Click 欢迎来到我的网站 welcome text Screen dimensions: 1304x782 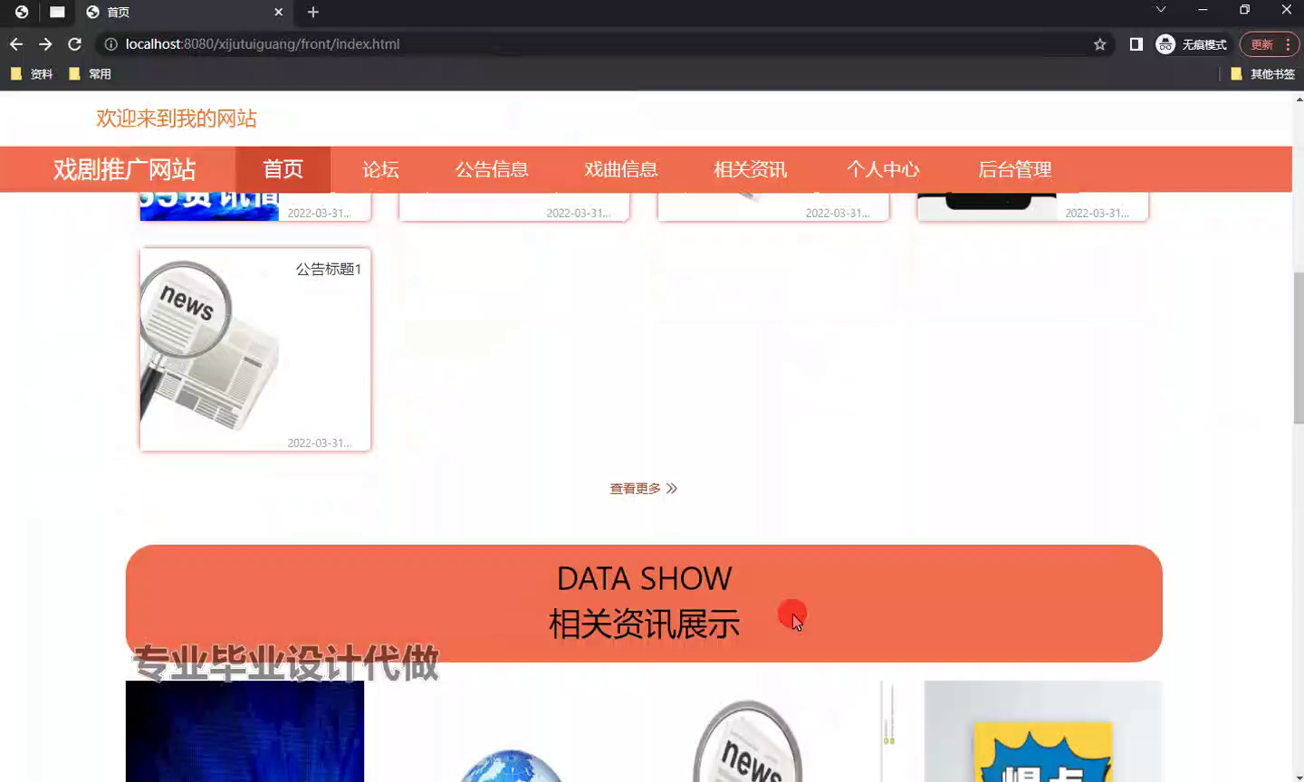(177, 119)
